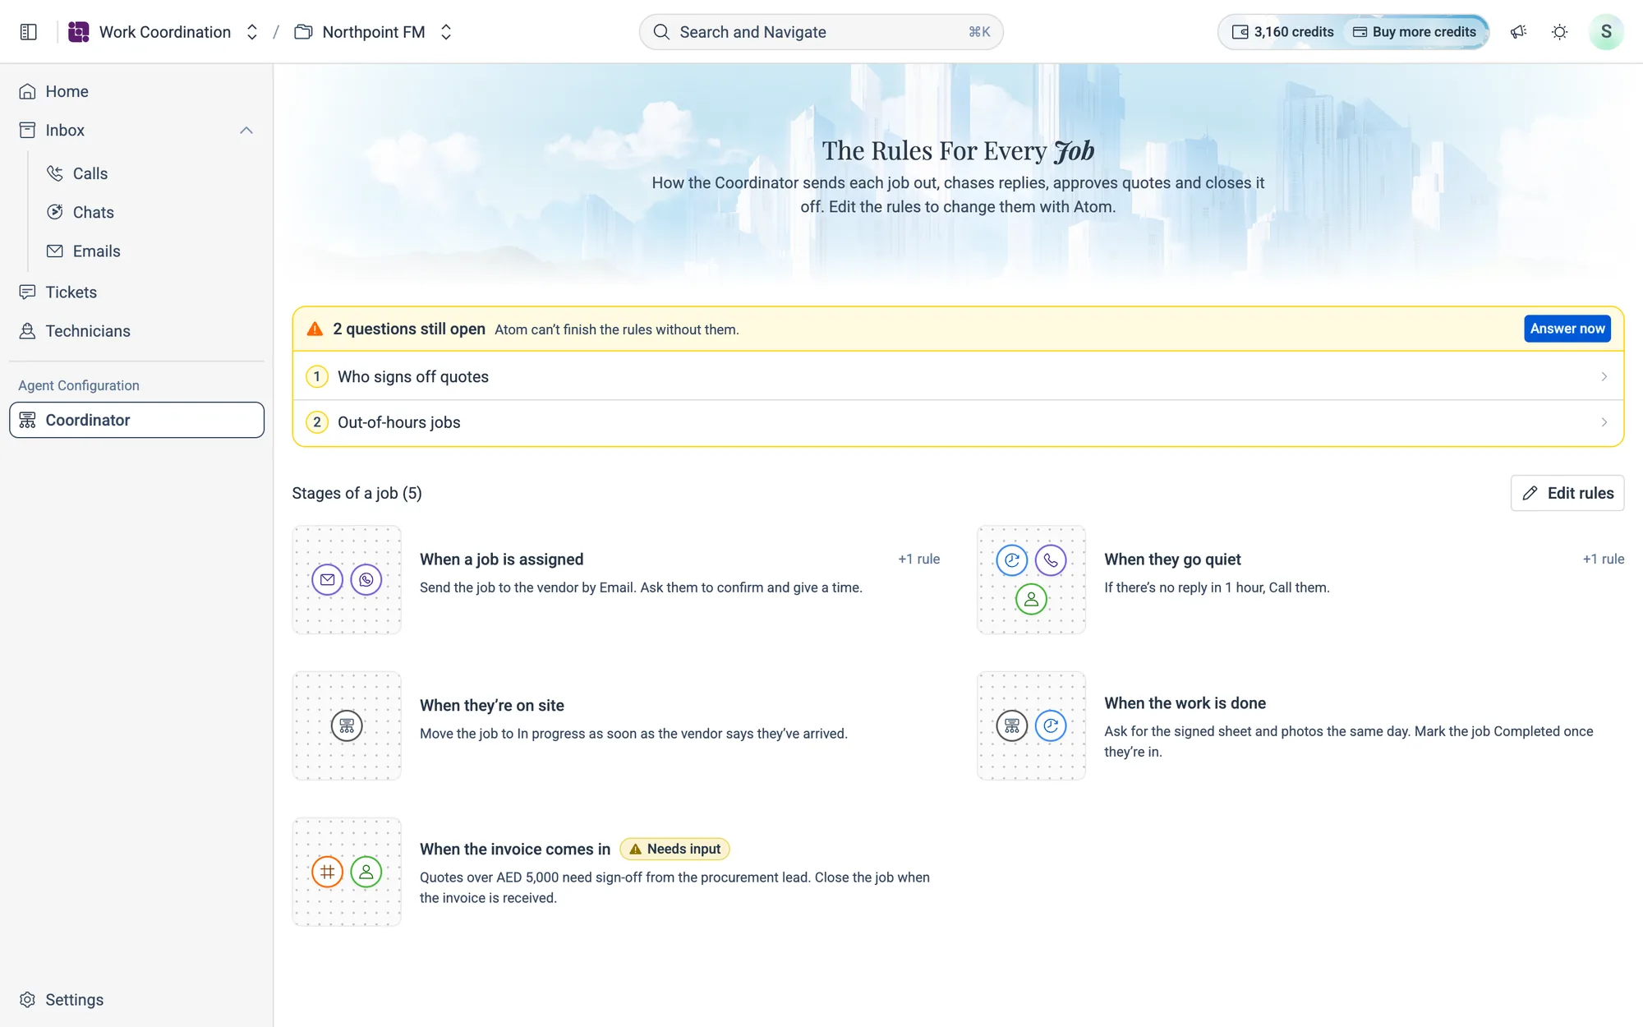
Task: Open Calls under Inbox
Action: tap(152, 173)
